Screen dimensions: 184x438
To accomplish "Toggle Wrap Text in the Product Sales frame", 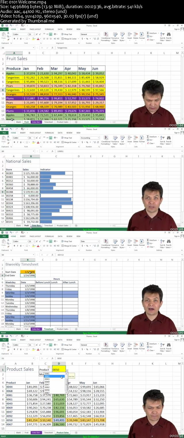I will tap(67, 345).
